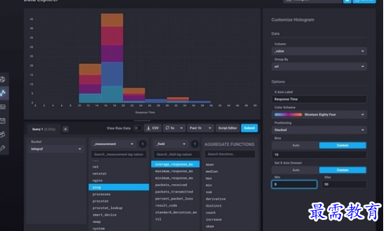385x231 pixels.
Task: Open the Alerting icon in sidebar
Action: 2,134
